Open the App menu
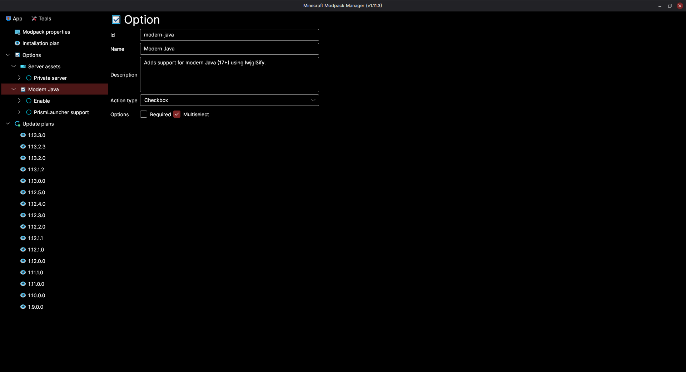This screenshot has height=372, width=686. pos(14,19)
